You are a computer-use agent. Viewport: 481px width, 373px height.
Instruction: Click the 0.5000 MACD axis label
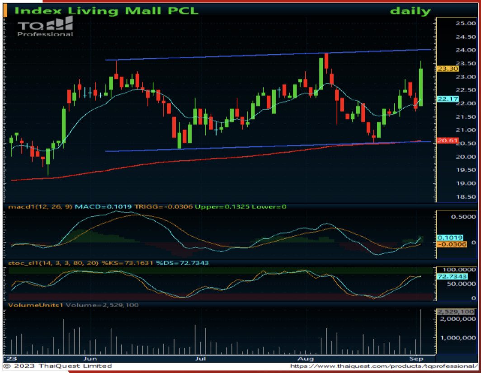coord(463,217)
